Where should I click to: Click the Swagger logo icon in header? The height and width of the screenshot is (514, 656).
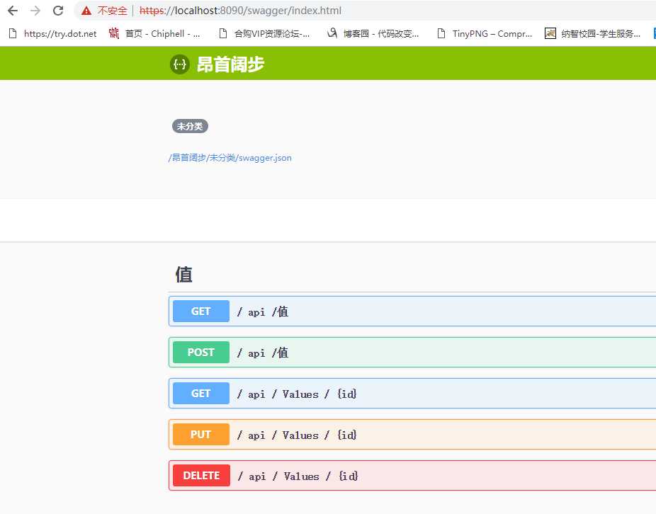180,64
